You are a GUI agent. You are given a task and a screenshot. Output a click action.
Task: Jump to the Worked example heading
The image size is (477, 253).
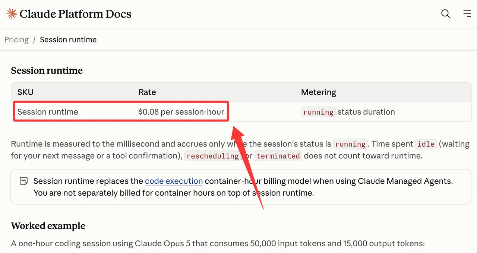pos(48,226)
